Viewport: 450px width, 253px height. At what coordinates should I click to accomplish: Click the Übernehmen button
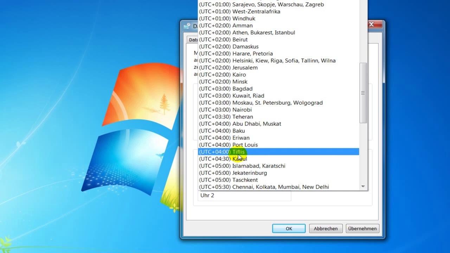click(x=362, y=228)
